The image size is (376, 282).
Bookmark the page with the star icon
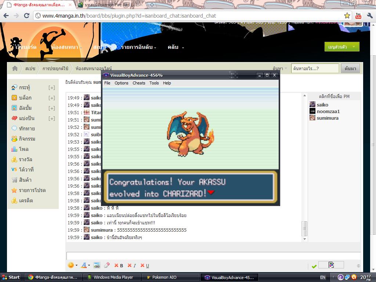[347, 16]
